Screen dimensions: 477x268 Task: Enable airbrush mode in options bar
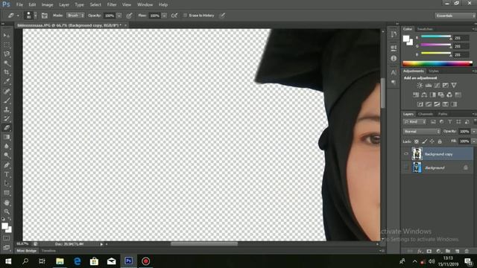click(x=174, y=16)
